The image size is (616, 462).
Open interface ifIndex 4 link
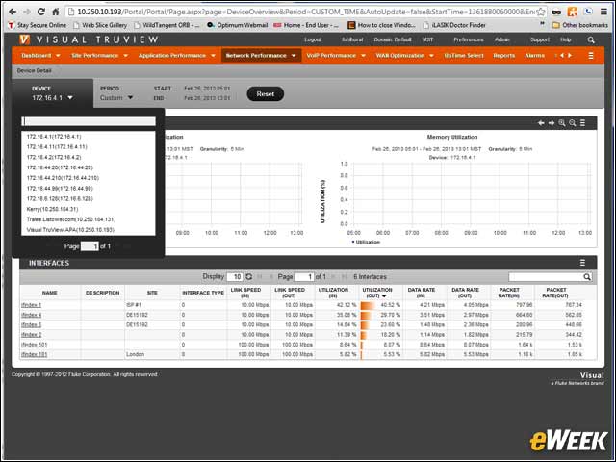pos(31,315)
